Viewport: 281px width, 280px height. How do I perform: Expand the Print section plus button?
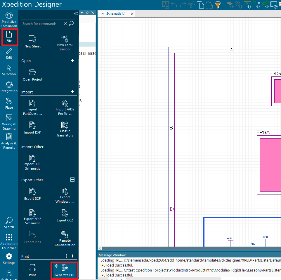click(x=72, y=256)
